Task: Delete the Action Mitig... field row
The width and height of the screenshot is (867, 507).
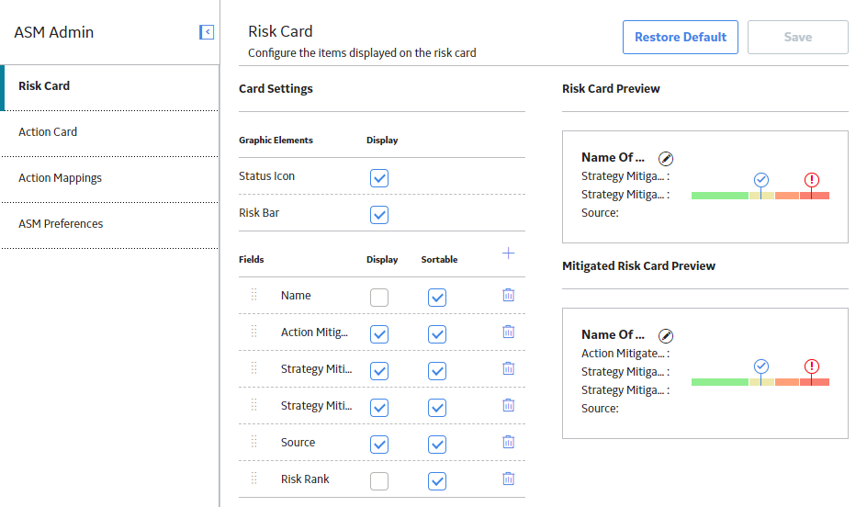Action: (x=509, y=332)
